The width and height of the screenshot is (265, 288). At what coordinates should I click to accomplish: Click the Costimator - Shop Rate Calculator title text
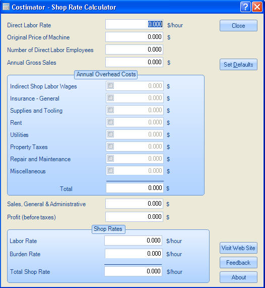(64, 7)
